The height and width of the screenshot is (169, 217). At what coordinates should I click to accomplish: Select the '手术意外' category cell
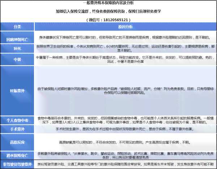(x=17, y=129)
